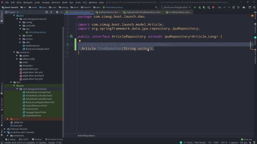Open the File menu
Viewport: 257px width, 144px height.
[7, 2]
